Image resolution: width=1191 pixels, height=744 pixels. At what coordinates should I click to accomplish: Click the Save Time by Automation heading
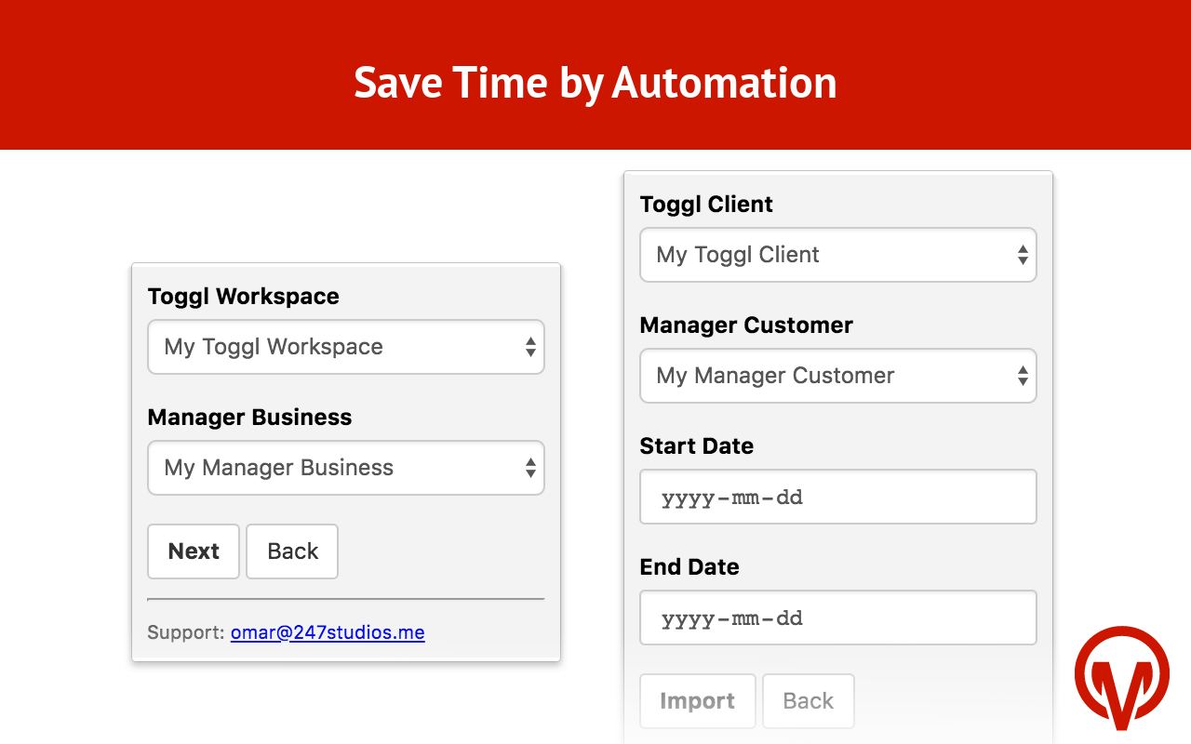595,83
